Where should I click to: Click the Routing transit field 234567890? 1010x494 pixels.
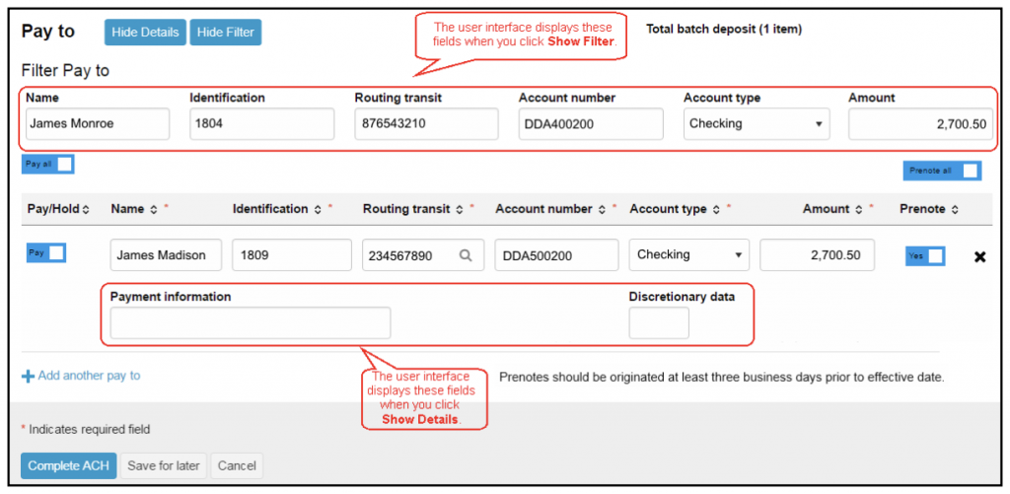point(423,255)
